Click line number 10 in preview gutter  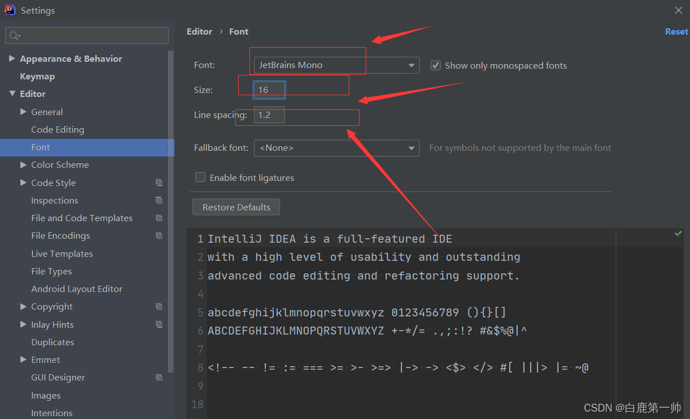[197, 404]
